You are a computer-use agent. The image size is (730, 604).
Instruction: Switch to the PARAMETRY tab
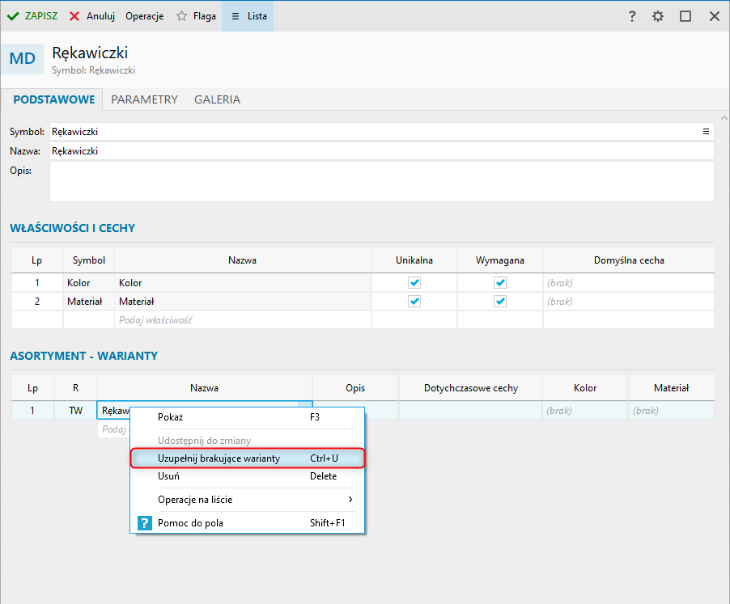[144, 99]
